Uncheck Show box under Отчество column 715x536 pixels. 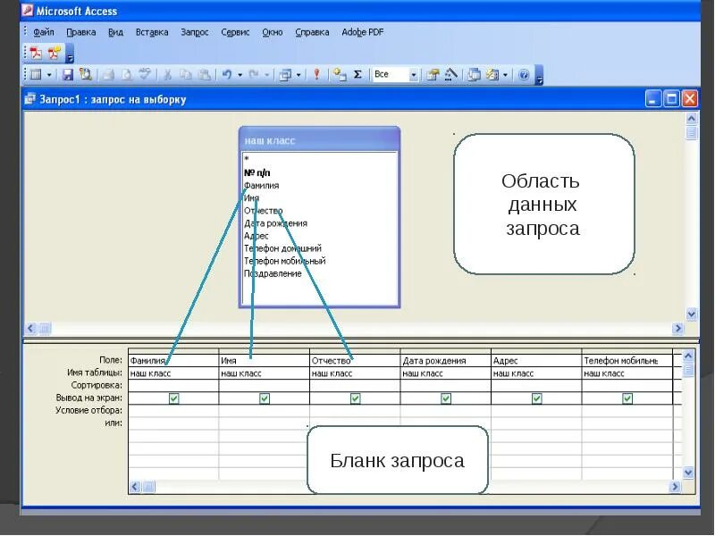[355, 398]
